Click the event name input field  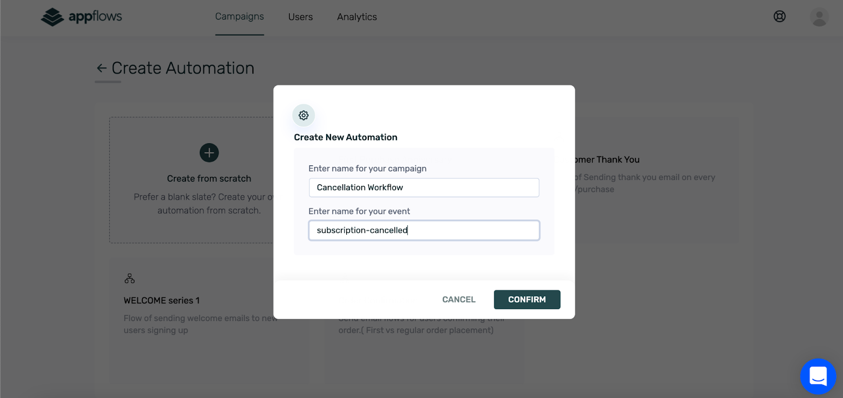[424, 230]
